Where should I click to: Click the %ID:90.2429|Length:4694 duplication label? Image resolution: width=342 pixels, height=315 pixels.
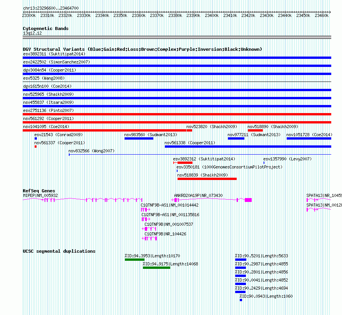click(x=262, y=288)
